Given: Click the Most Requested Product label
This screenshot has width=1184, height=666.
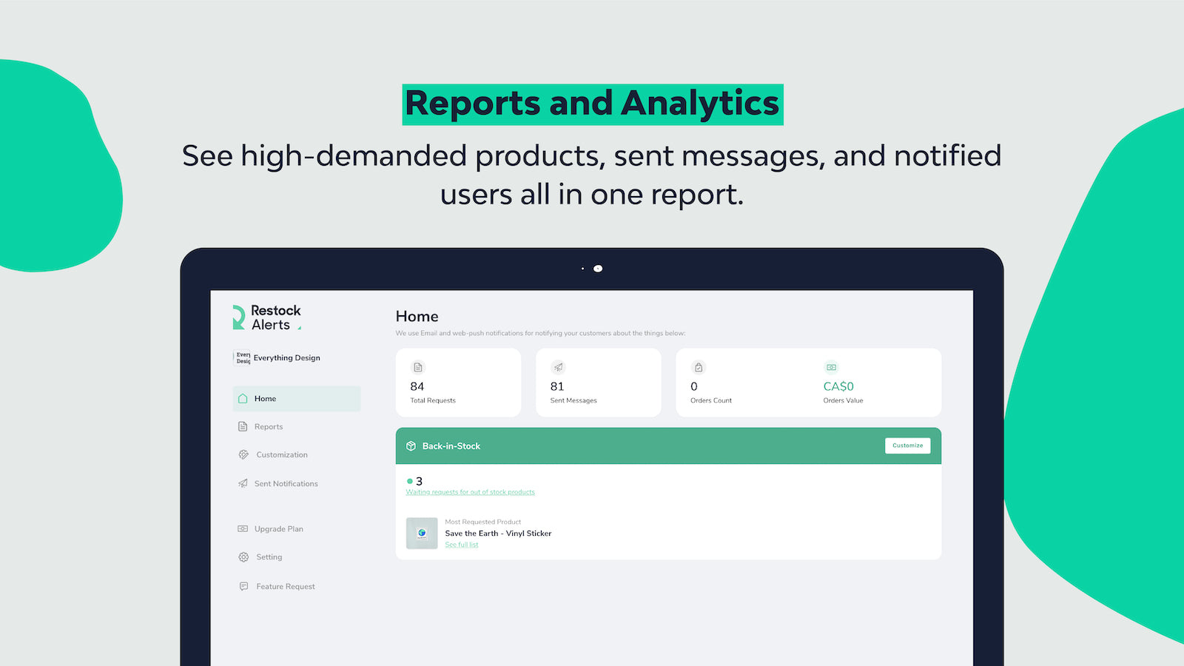Looking at the screenshot, I should (483, 522).
